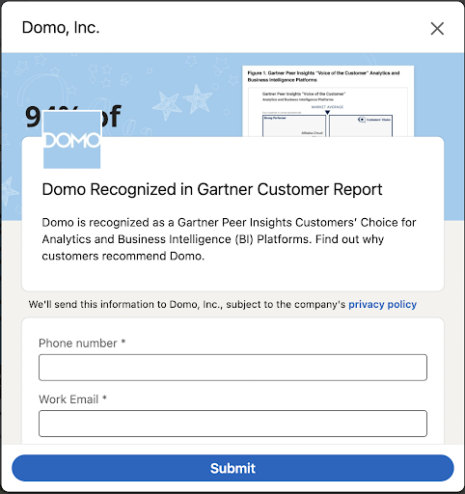Focus the Phone number input field
This screenshot has height=494, width=465.
[232, 368]
